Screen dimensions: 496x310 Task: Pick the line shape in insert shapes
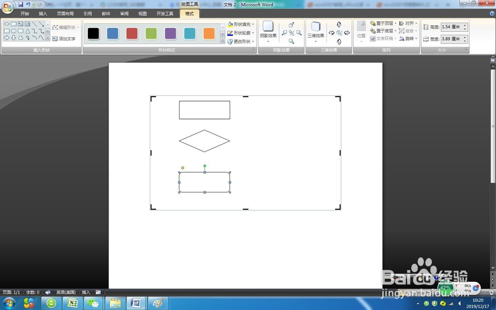[35, 24]
